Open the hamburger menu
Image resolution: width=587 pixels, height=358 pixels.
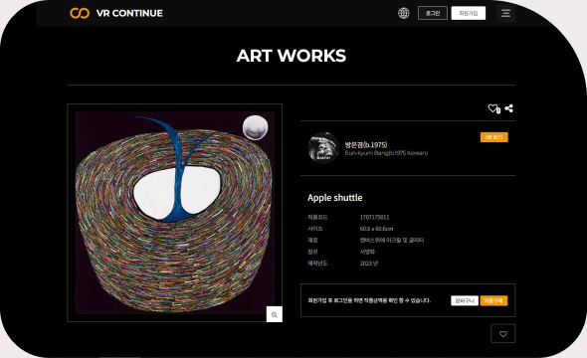(x=505, y=13)
